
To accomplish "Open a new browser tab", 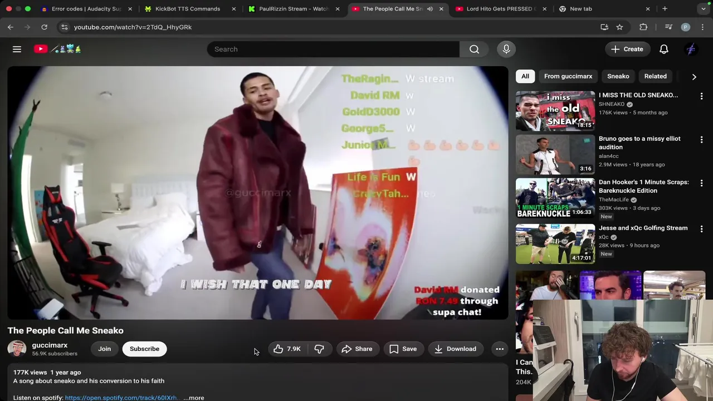I will pos(665,9).
